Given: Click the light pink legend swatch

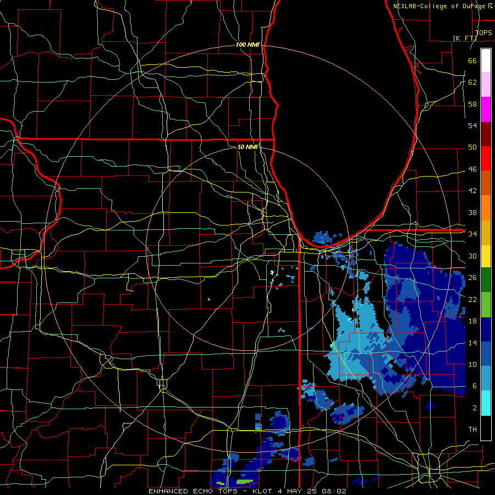Looking at the screenshot, I should coord(486,85).
